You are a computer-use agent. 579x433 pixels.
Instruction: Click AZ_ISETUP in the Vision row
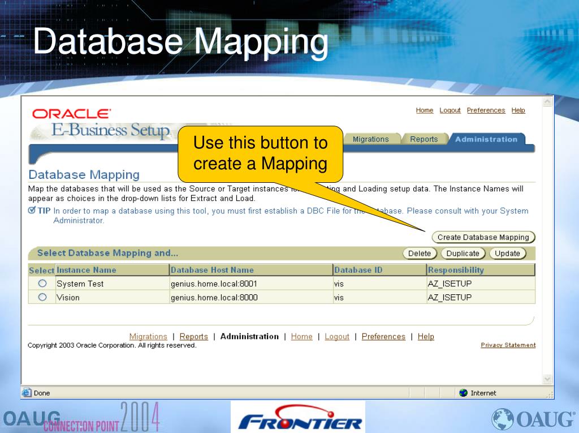[x=450, y=297]
